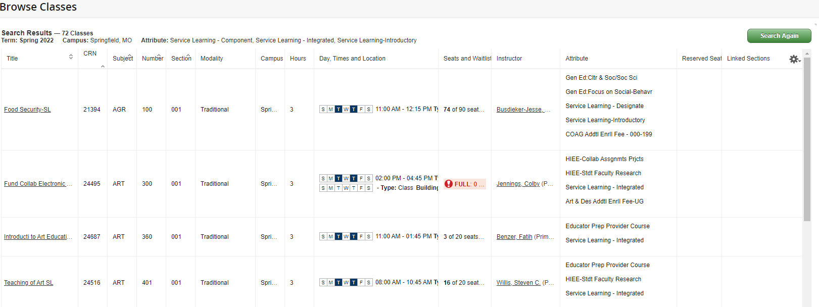This screenshot has width=819, height=307.
Task: Click the Attribute column header
Action: click(576, 59)
